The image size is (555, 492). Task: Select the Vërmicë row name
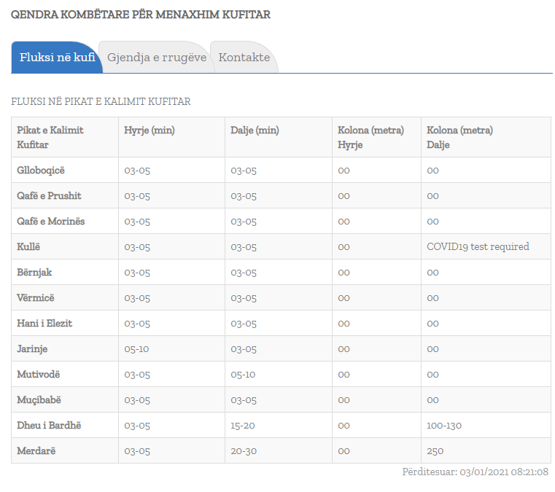36,297
